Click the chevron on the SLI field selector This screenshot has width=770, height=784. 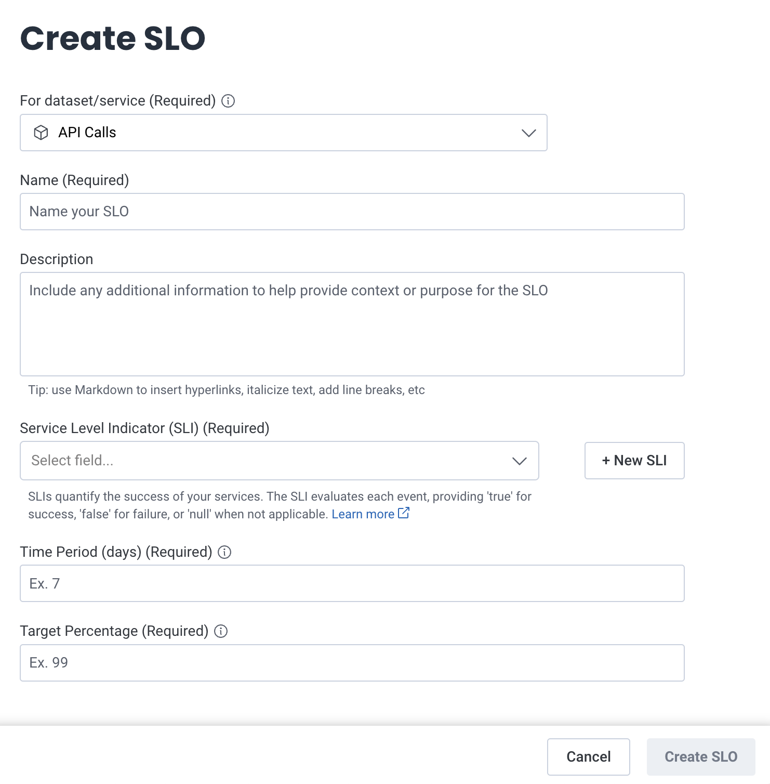(x=519, y=461)
